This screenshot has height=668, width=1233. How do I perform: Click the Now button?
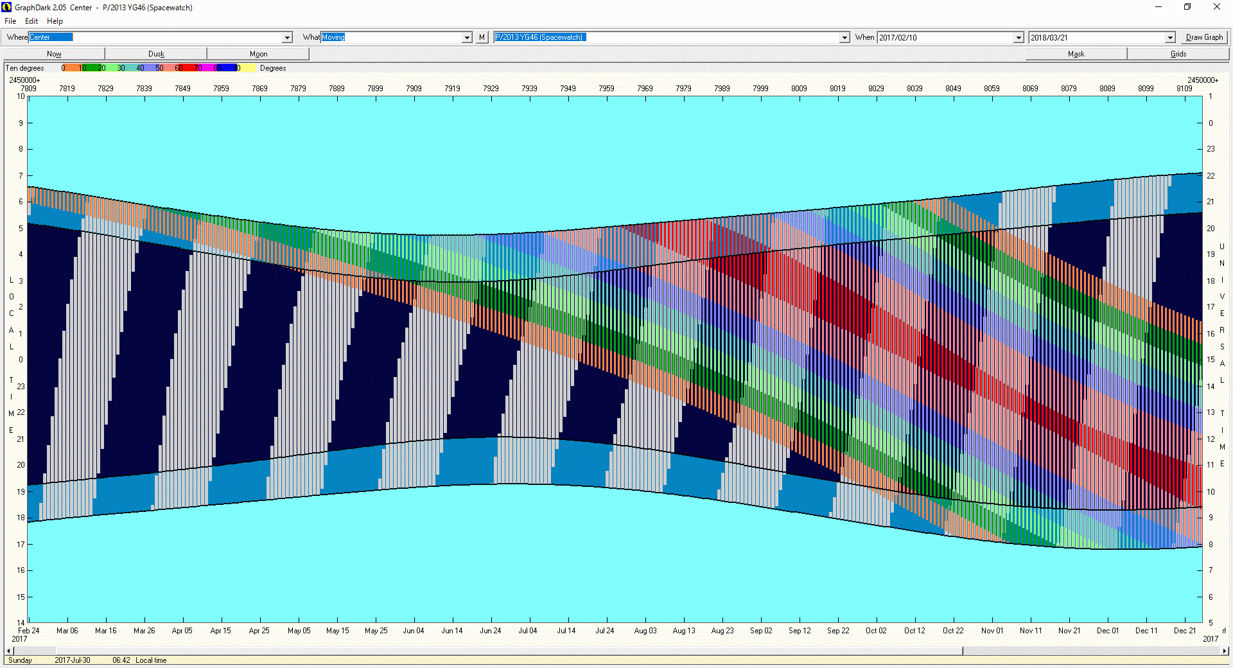pyautogui.click(x=54, y=54)
